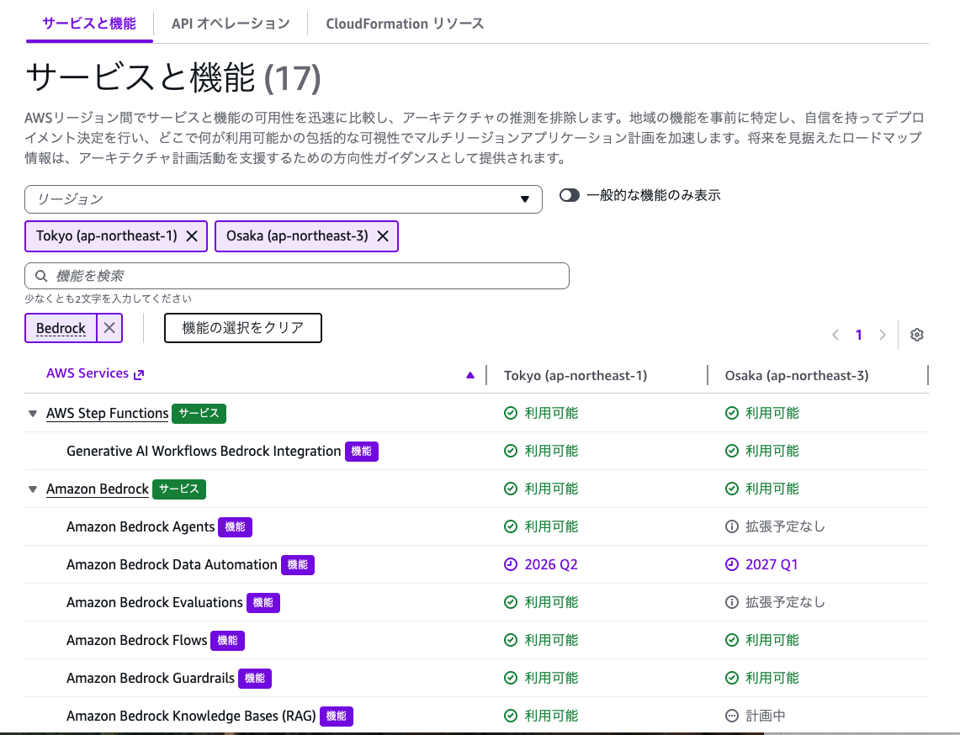Open the API オペレーション tab
This screenshot has width=960, height=735.
[231, 24]
